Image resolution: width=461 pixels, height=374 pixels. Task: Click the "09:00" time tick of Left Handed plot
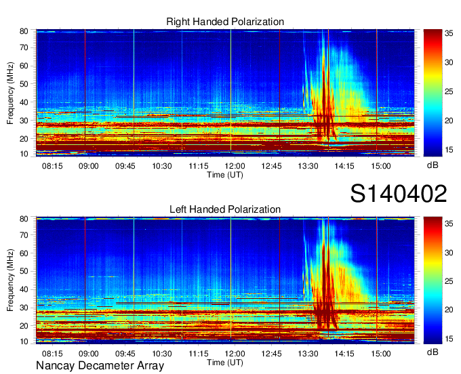click(x=89, y=354)
